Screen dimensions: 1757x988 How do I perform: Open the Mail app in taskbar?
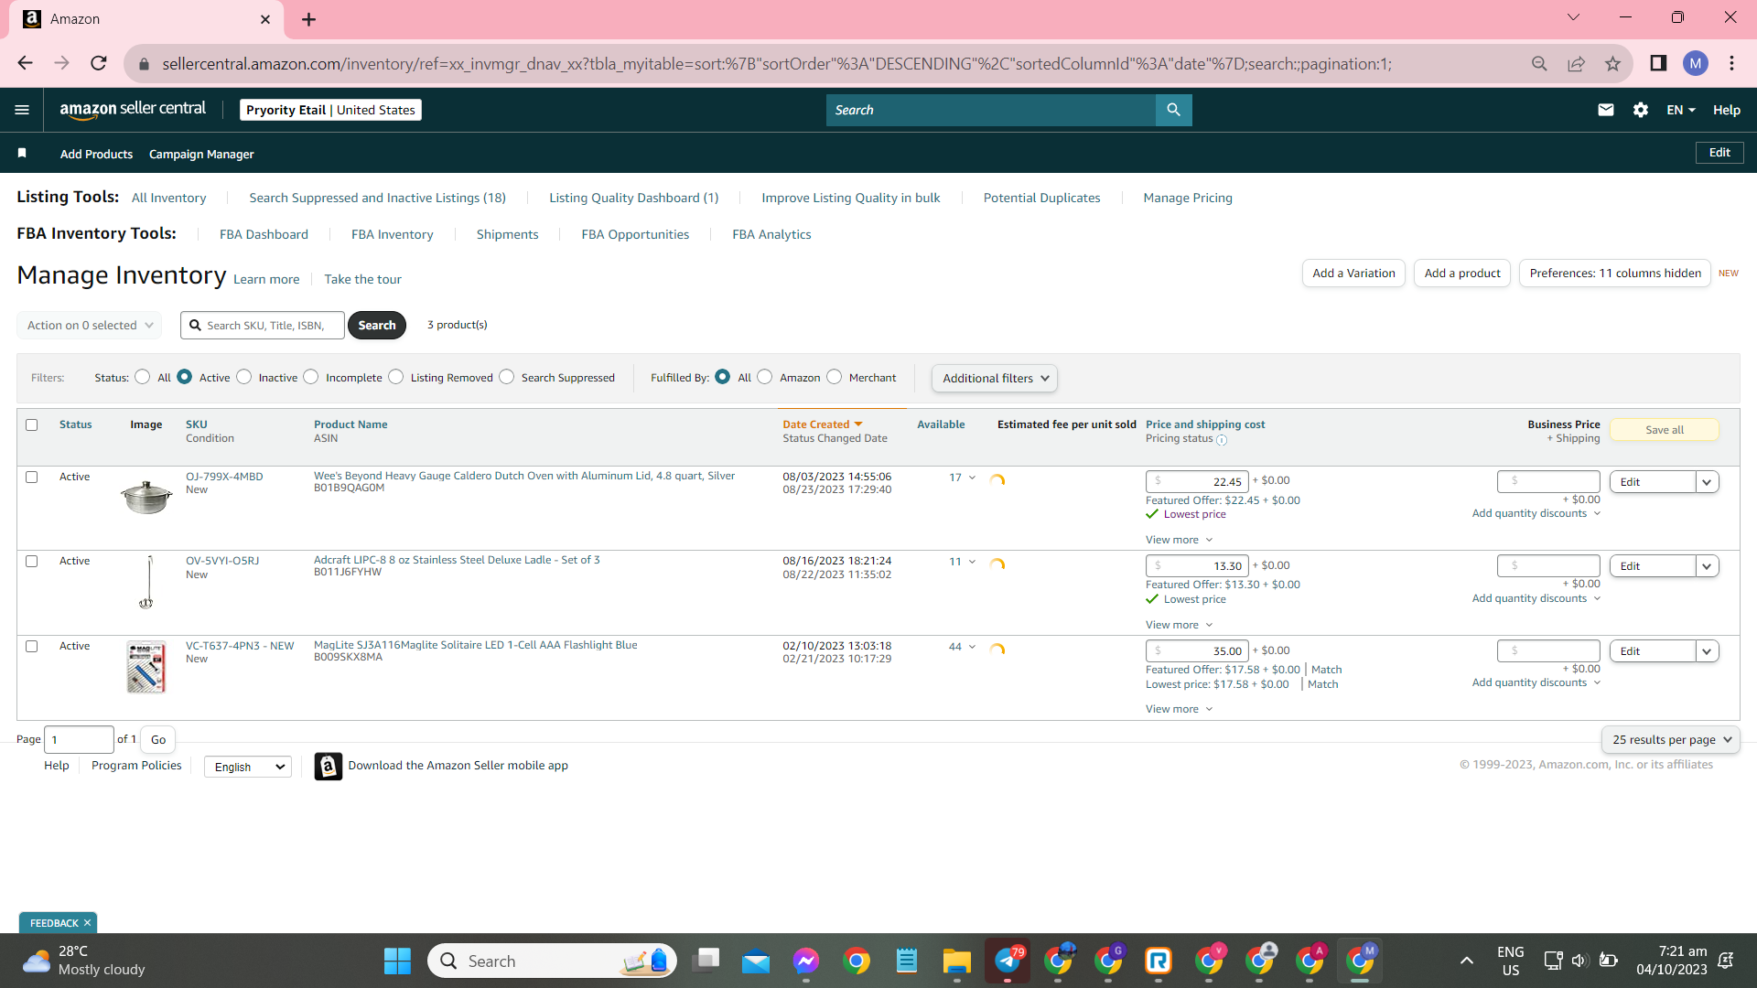click(756, 961)
